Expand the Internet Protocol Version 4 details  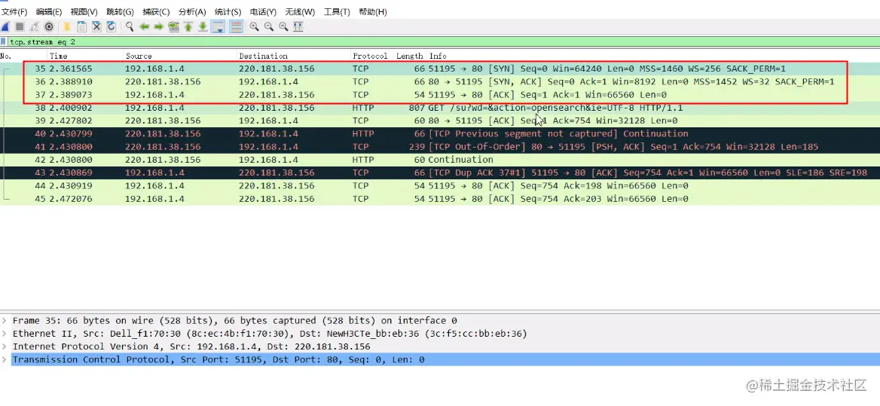tap(5, 346)
